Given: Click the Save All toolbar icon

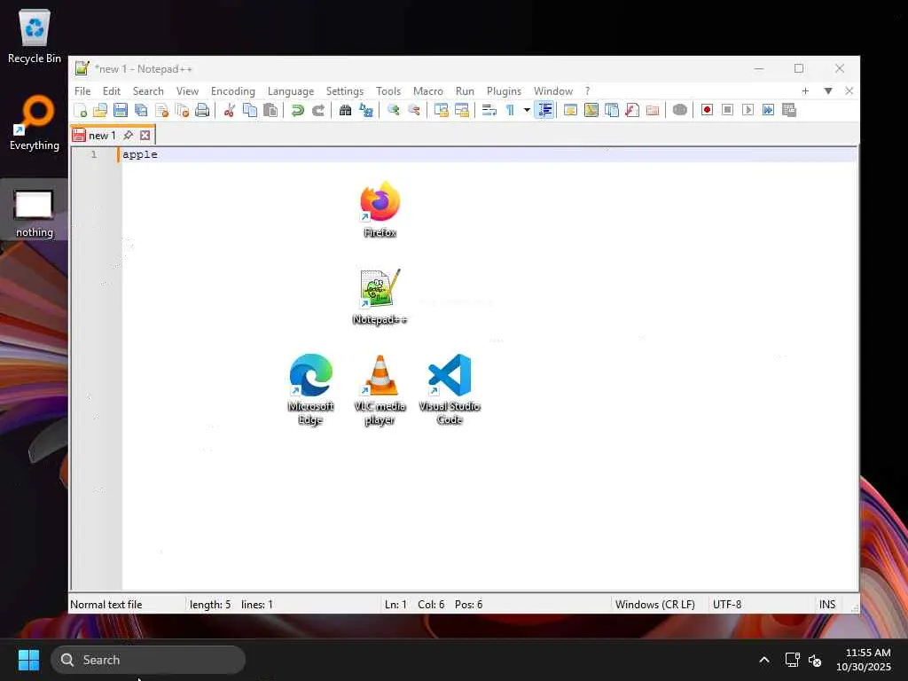Looking at the screenshot, I should pos(141,110).
